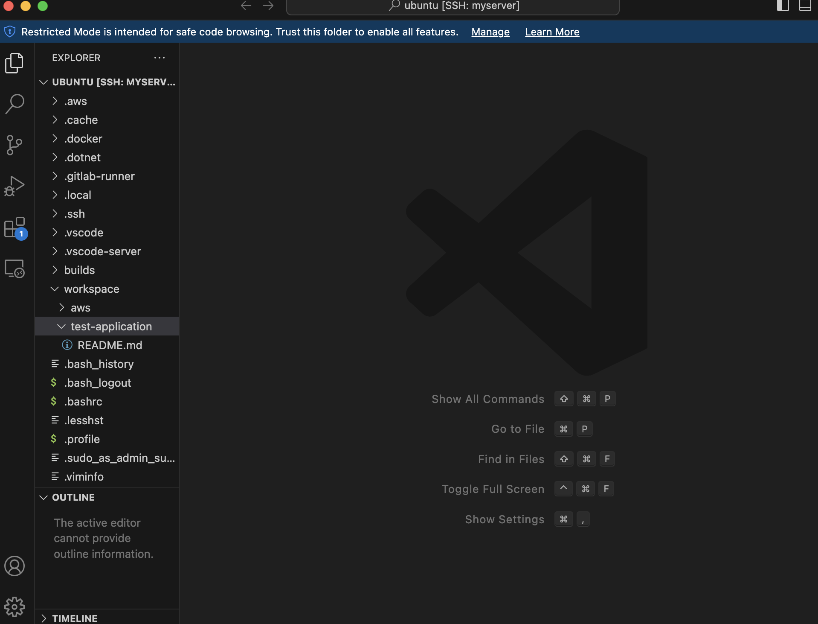Collapse the UBUNTU [SSH: MYSERV...] root section
The width and height of the screenshot is (818, 624).
click(x=43, y=82)
